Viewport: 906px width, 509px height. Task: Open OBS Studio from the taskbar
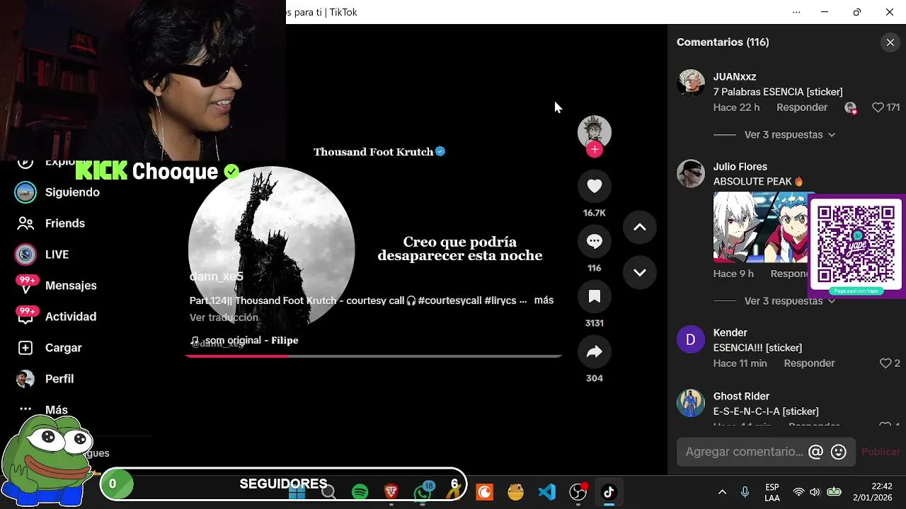(578, 492)
